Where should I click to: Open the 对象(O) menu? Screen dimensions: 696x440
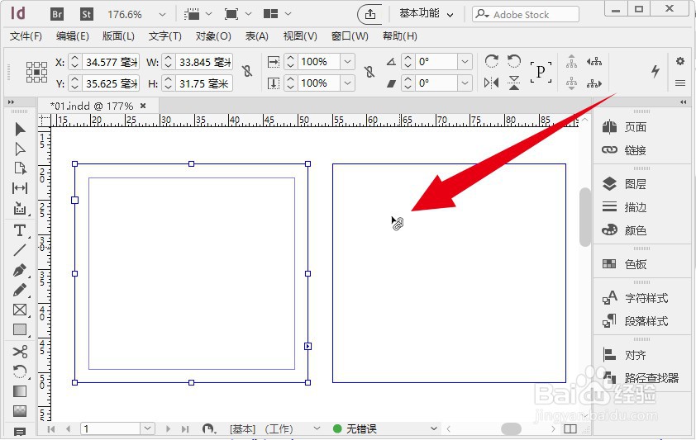point(213,36)
